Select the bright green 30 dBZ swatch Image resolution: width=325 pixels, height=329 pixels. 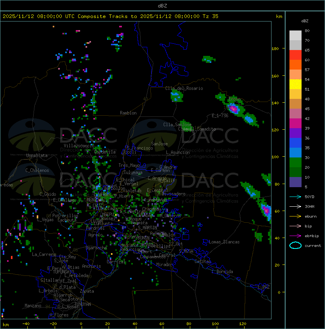[x=295, y=163]
